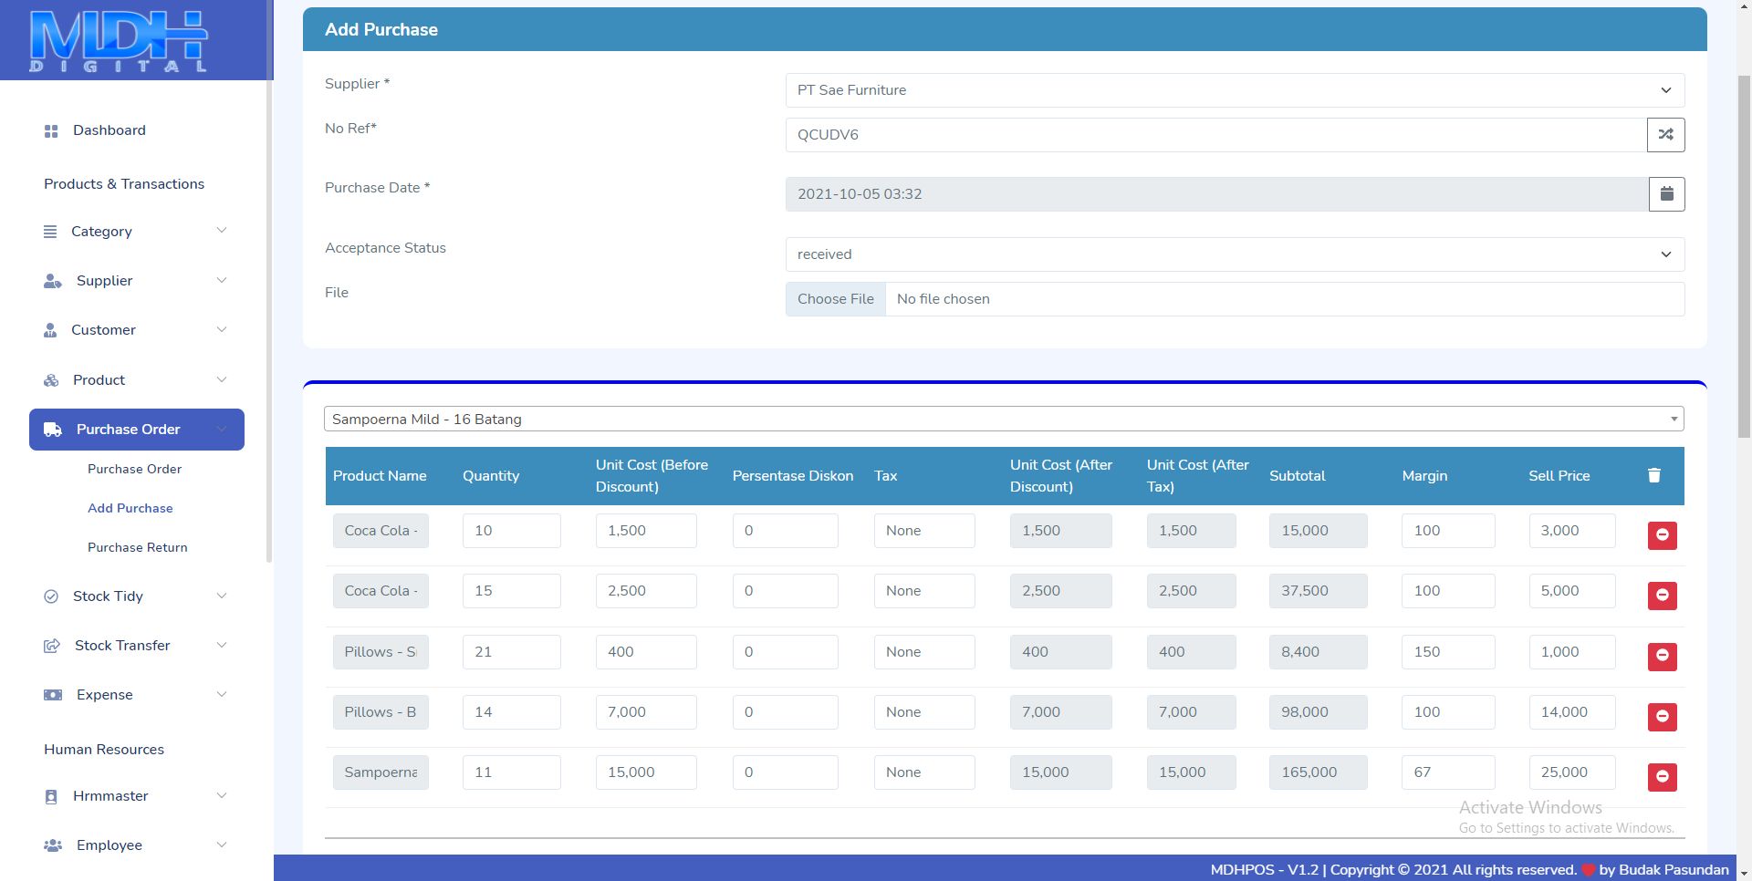This screenshot has width=1752, height=881.
Task: Open the purchase date calendar icon
Action: (1666, 194)
